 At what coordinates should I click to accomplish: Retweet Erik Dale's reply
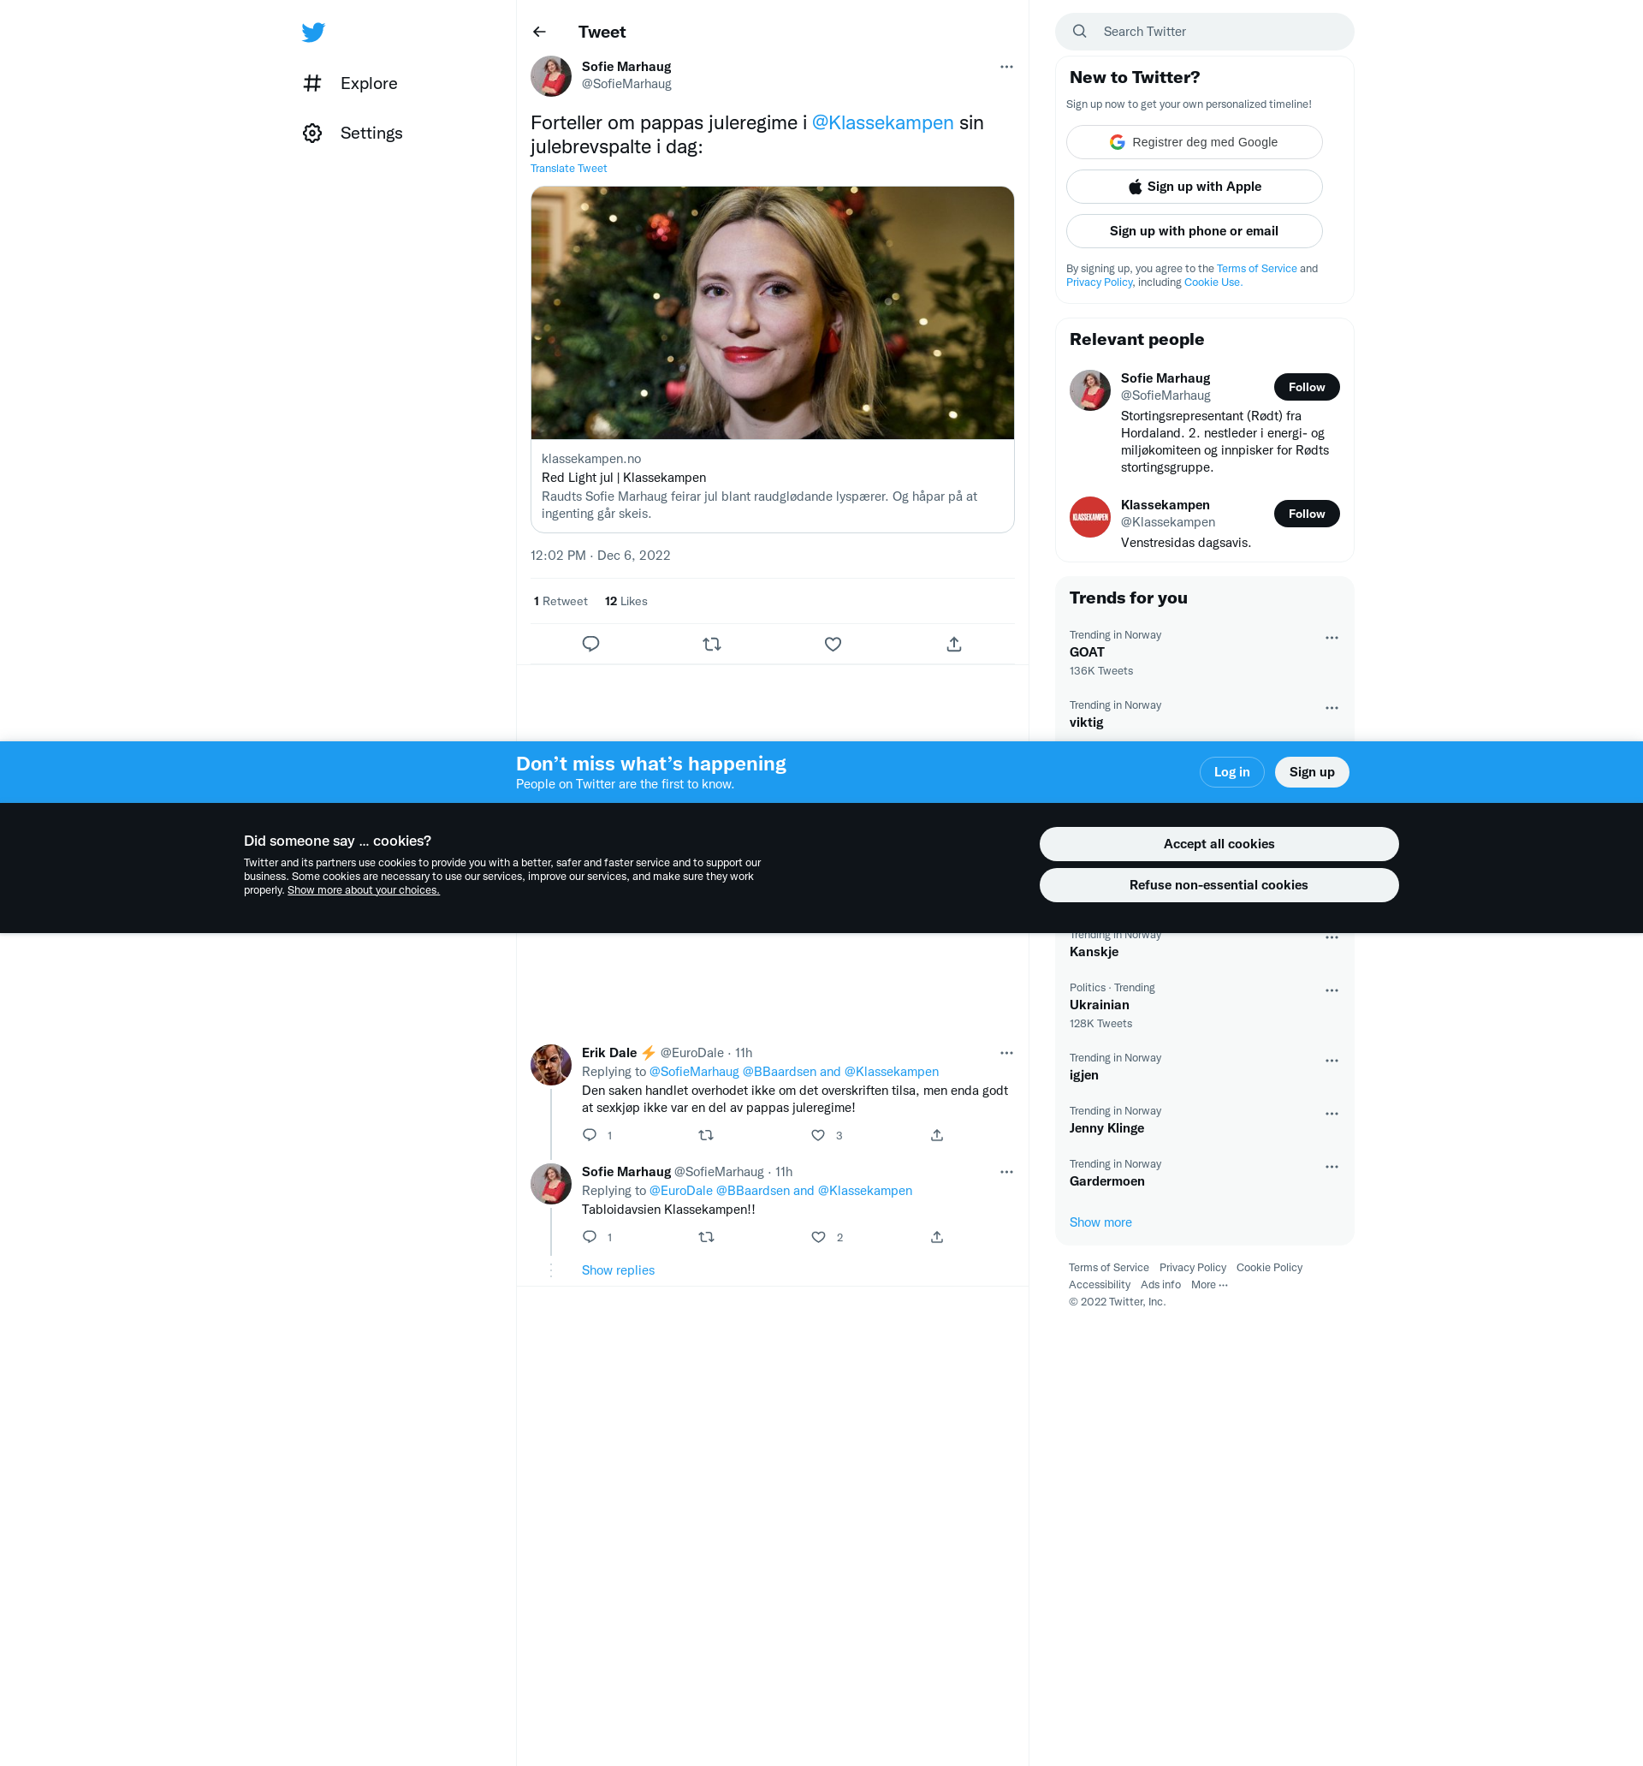tap(706, 1135)
